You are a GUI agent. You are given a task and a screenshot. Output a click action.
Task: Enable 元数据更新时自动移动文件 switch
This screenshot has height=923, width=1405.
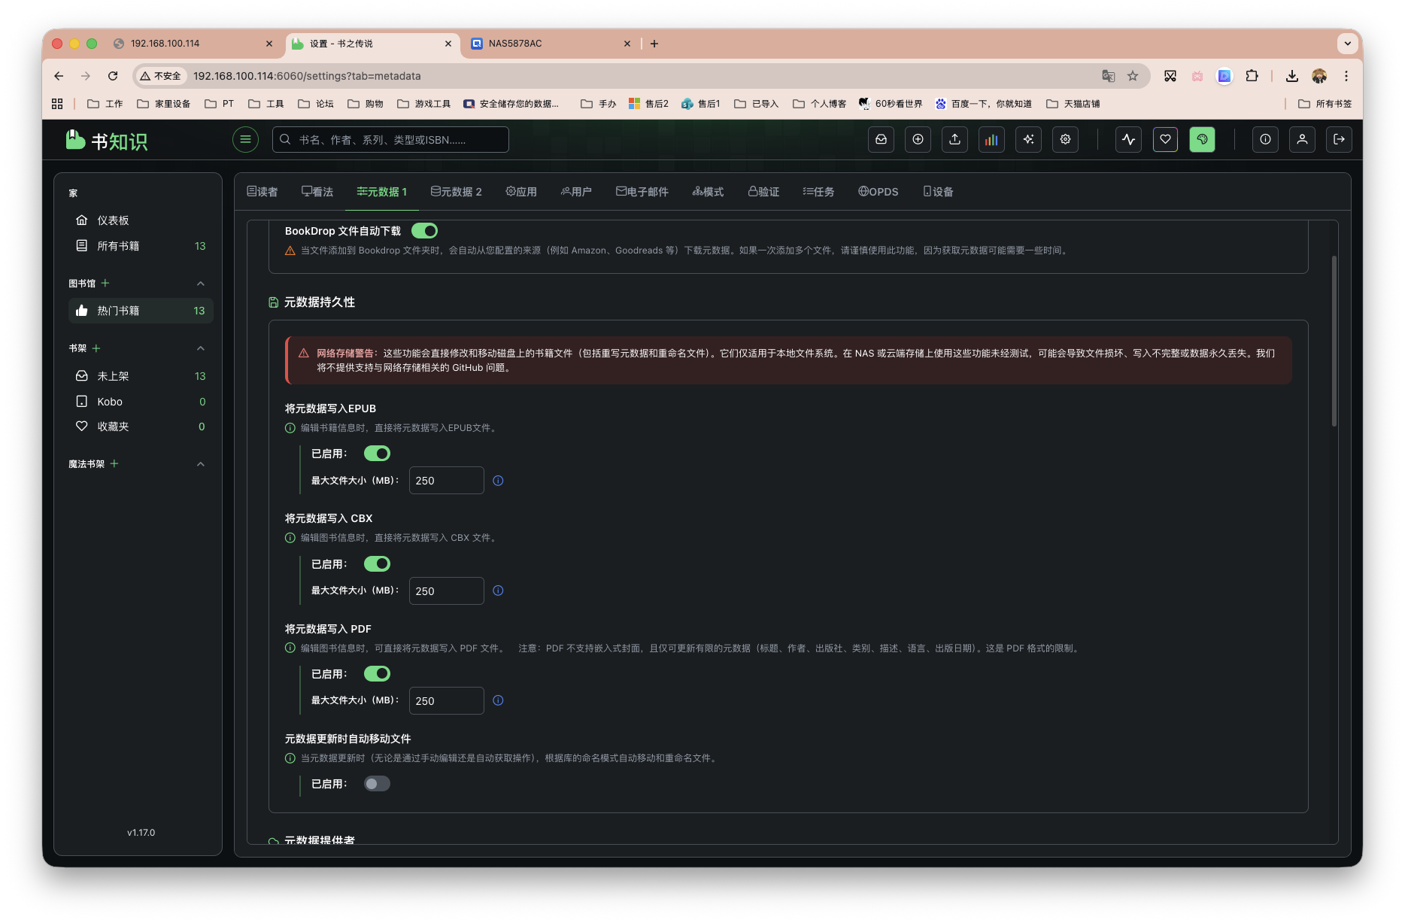click(x=377, y=784)
